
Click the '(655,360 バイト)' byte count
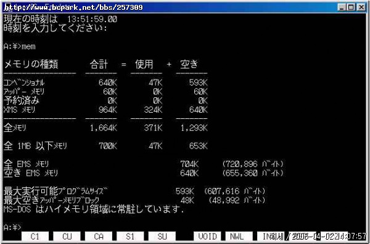(253, 173)
